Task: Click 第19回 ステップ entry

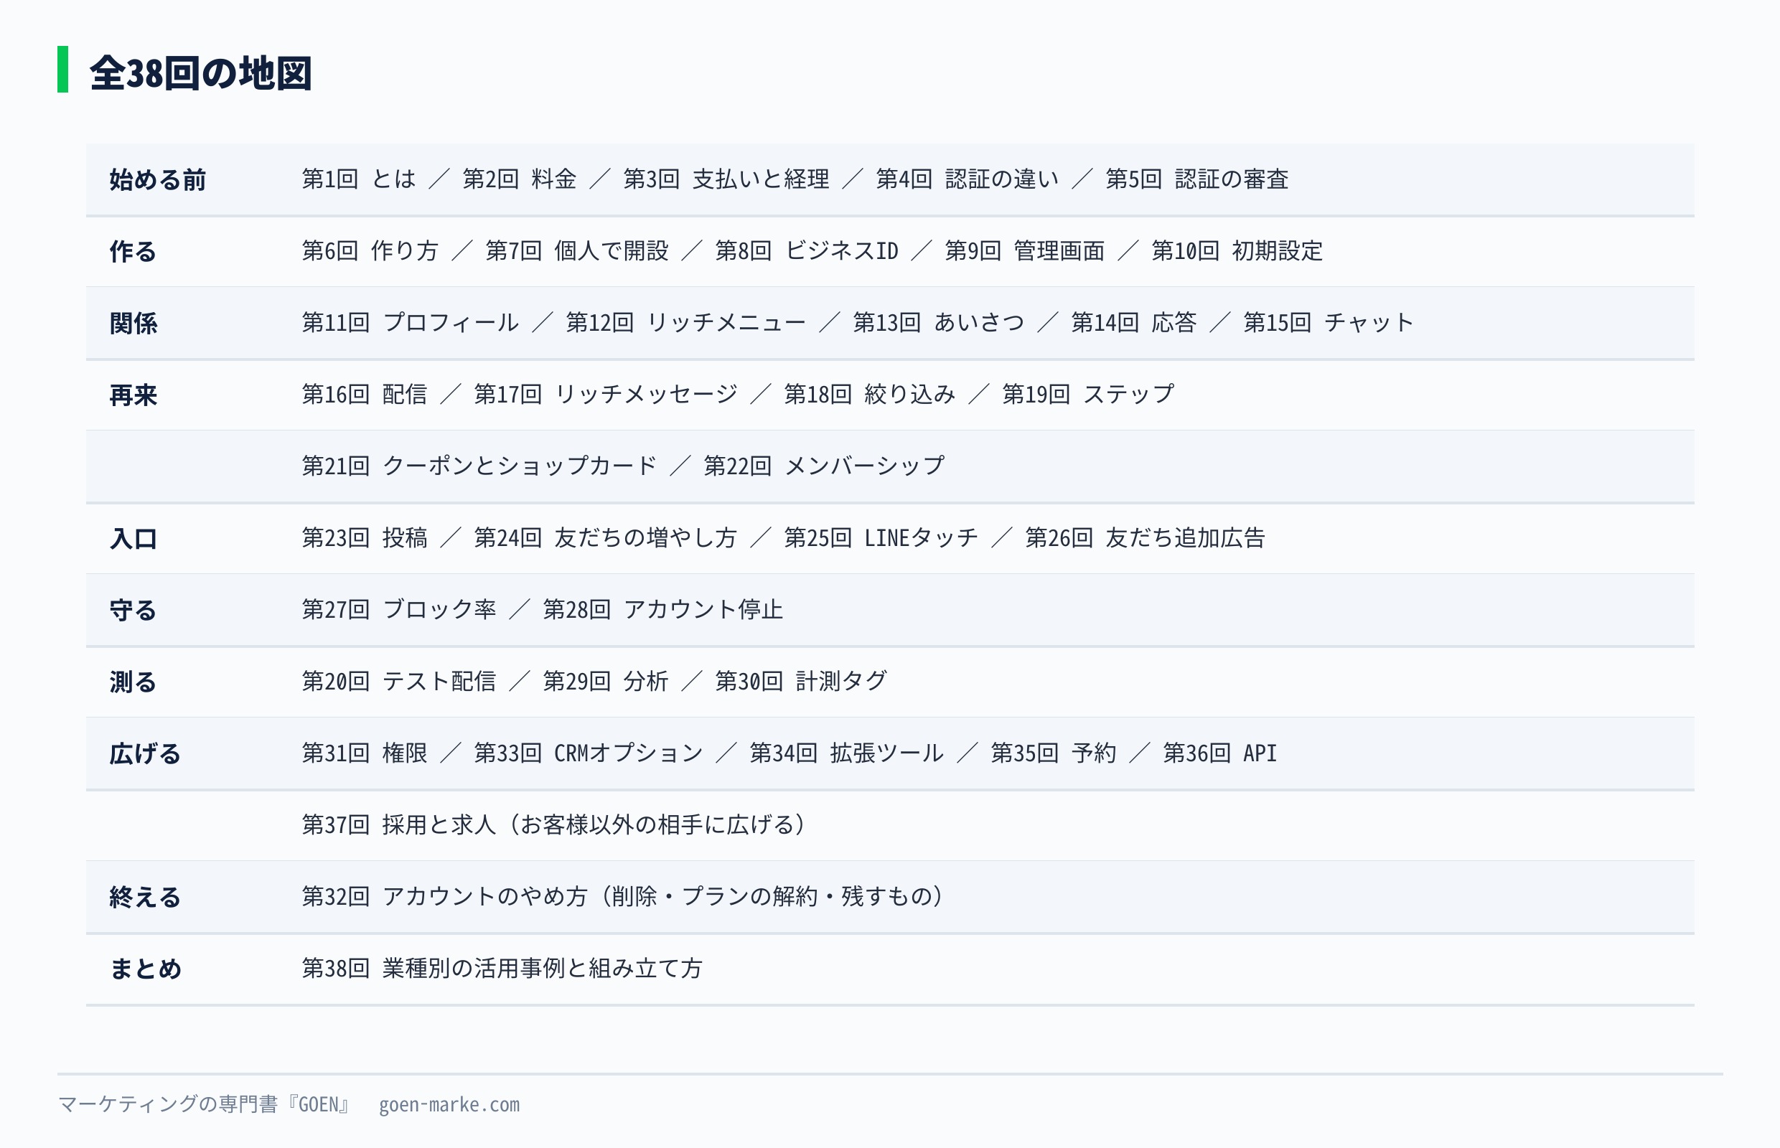Action: [x=1088, y=395]
